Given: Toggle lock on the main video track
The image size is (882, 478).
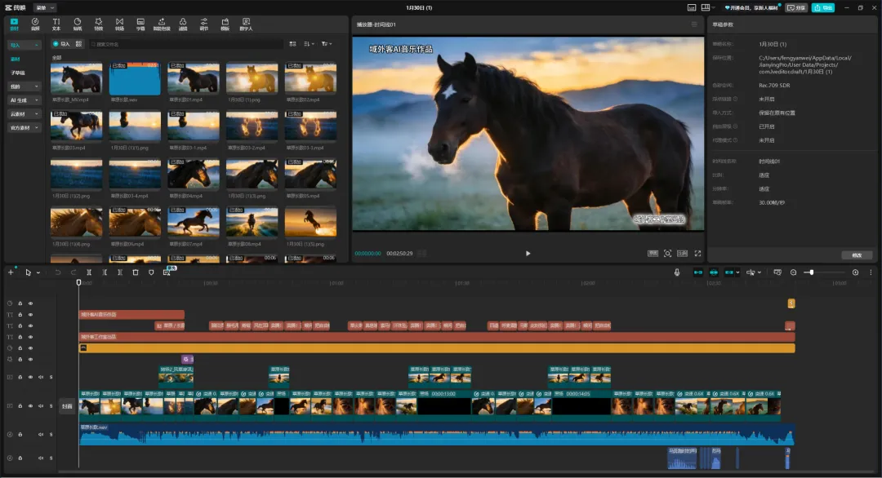Looking at the screenshot, I should (x=20, y=405).
